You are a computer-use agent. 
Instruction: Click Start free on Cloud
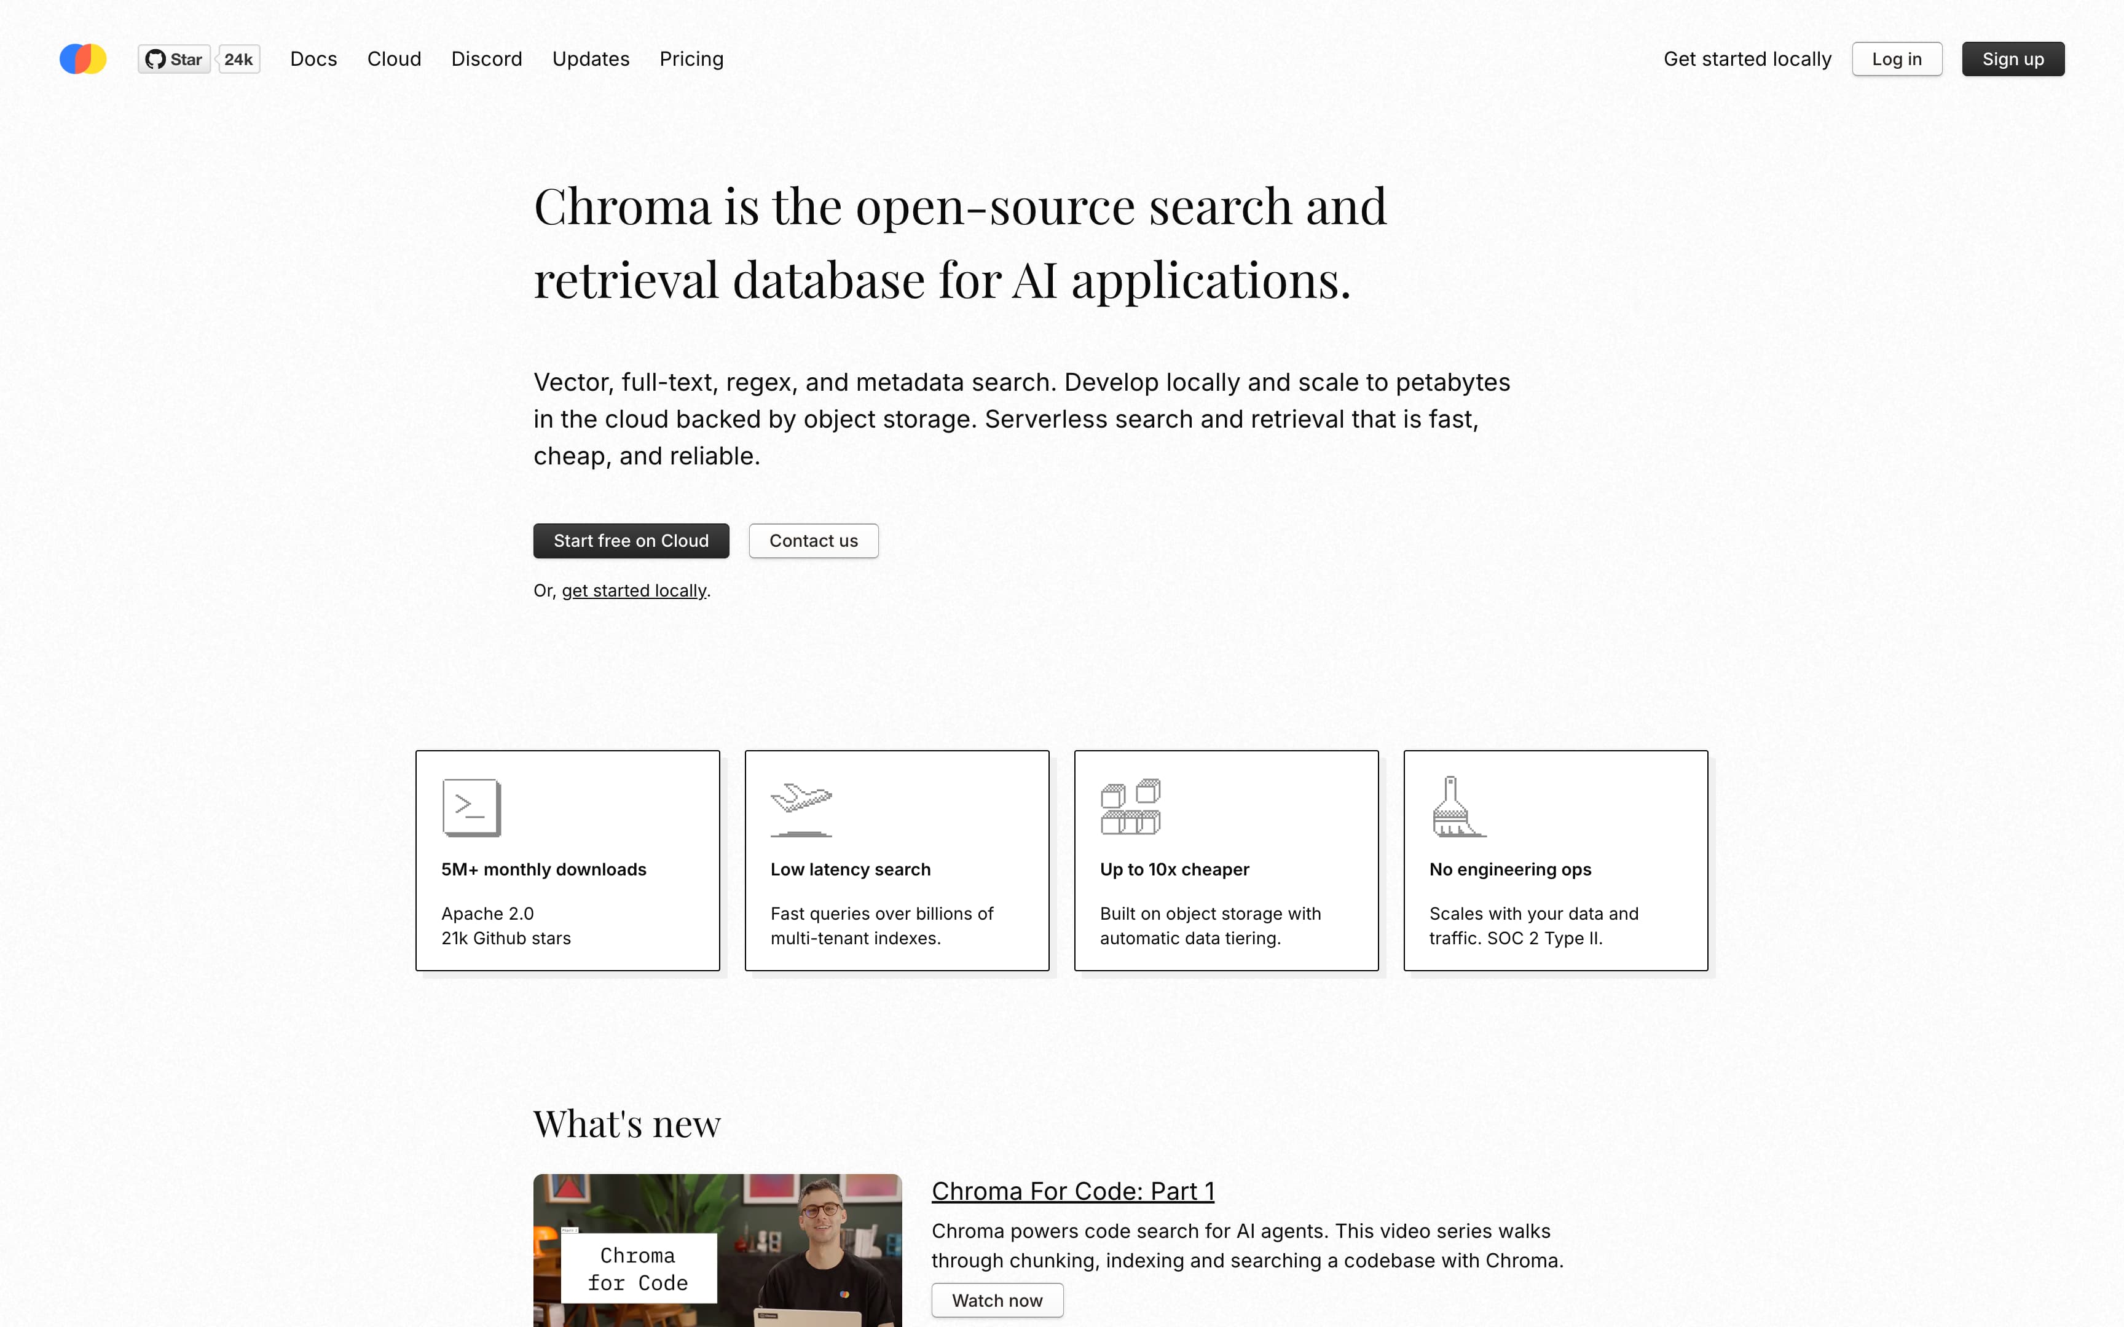[631, 541]
